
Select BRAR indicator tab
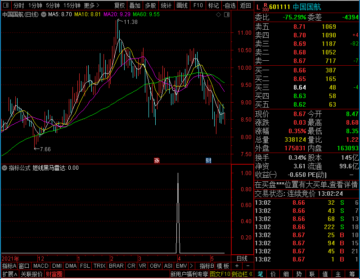click(x=116, y=266)
